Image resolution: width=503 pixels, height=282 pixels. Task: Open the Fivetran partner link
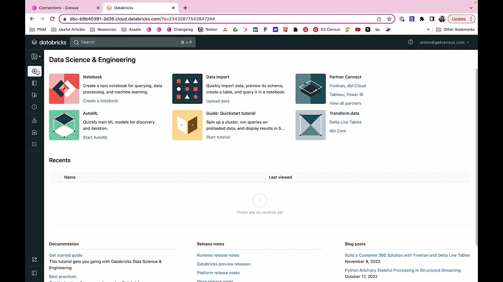point(337,86)
